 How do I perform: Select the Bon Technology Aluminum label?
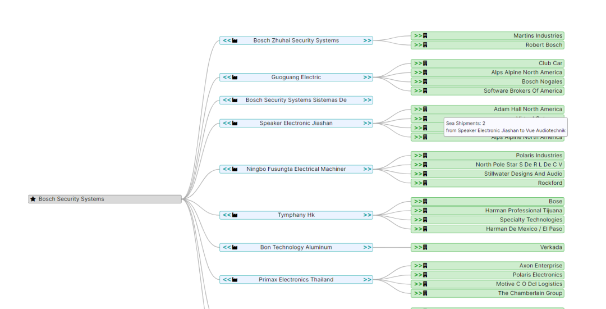(296, 248)
